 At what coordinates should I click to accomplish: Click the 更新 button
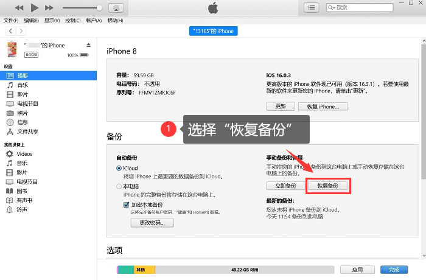[281, 107]
